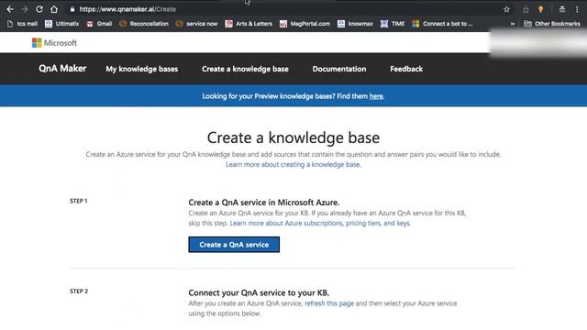Open the TIME bookmark
Image resolution: width=587 pixels, height=330 pixels.
click(x=393, y=24)
